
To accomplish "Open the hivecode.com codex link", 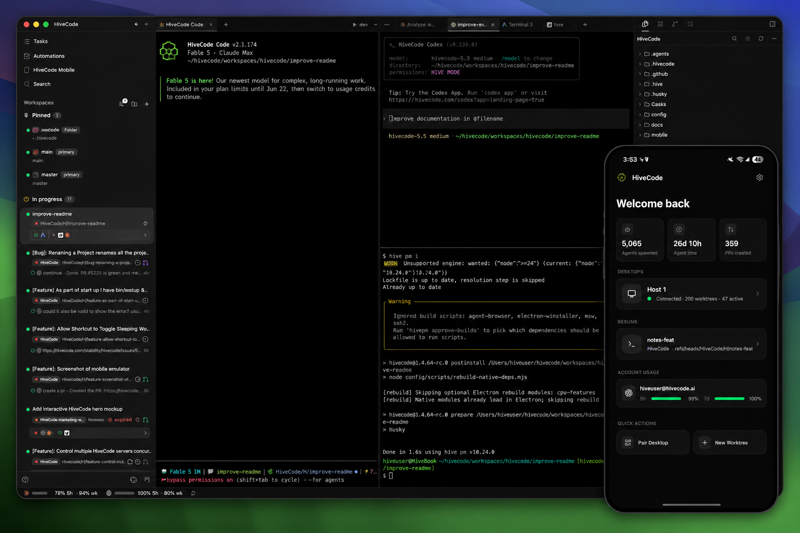I will coord(466,100).
